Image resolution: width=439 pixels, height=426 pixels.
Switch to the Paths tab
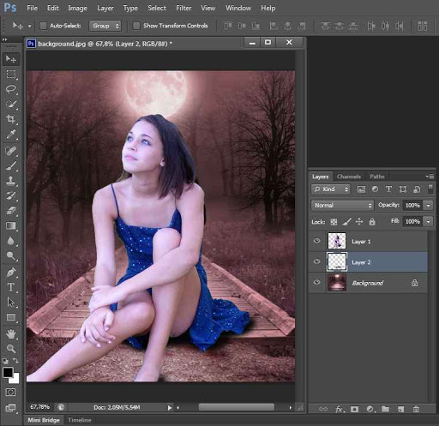pyautogui.click(x=377, y=177)
